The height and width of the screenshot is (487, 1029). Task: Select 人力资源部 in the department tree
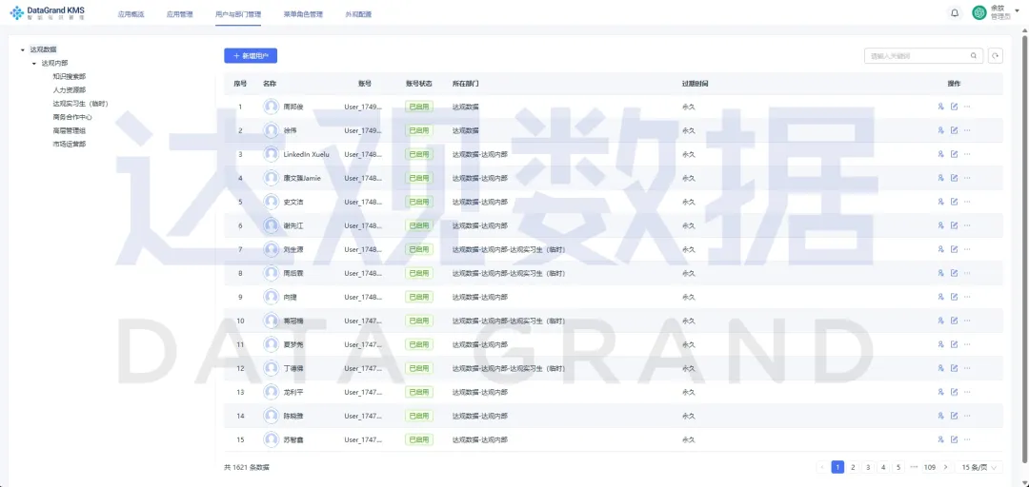tap(69, 89)
